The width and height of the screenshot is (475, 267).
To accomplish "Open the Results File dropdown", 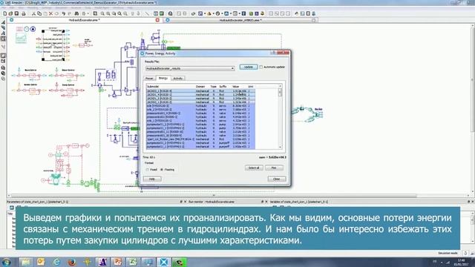I will [190, 68].
